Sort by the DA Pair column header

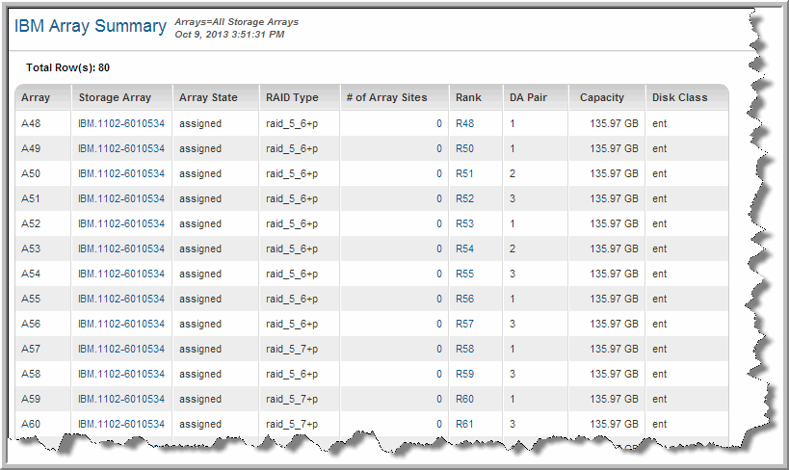529,97
